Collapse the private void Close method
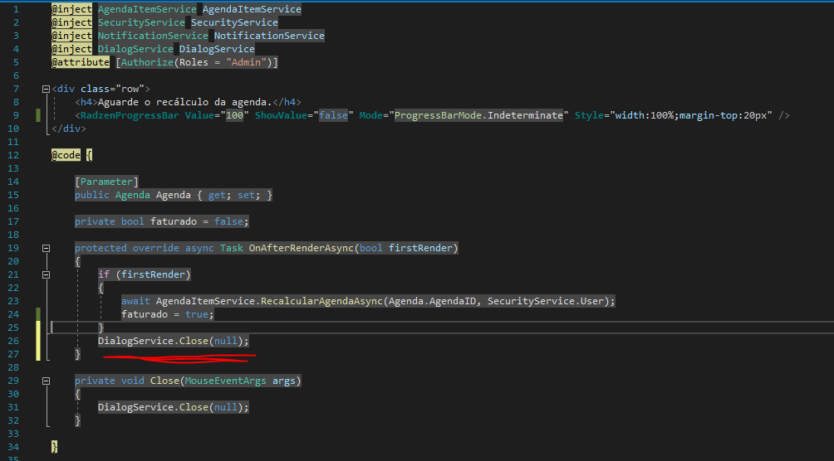 coord(46,381)
